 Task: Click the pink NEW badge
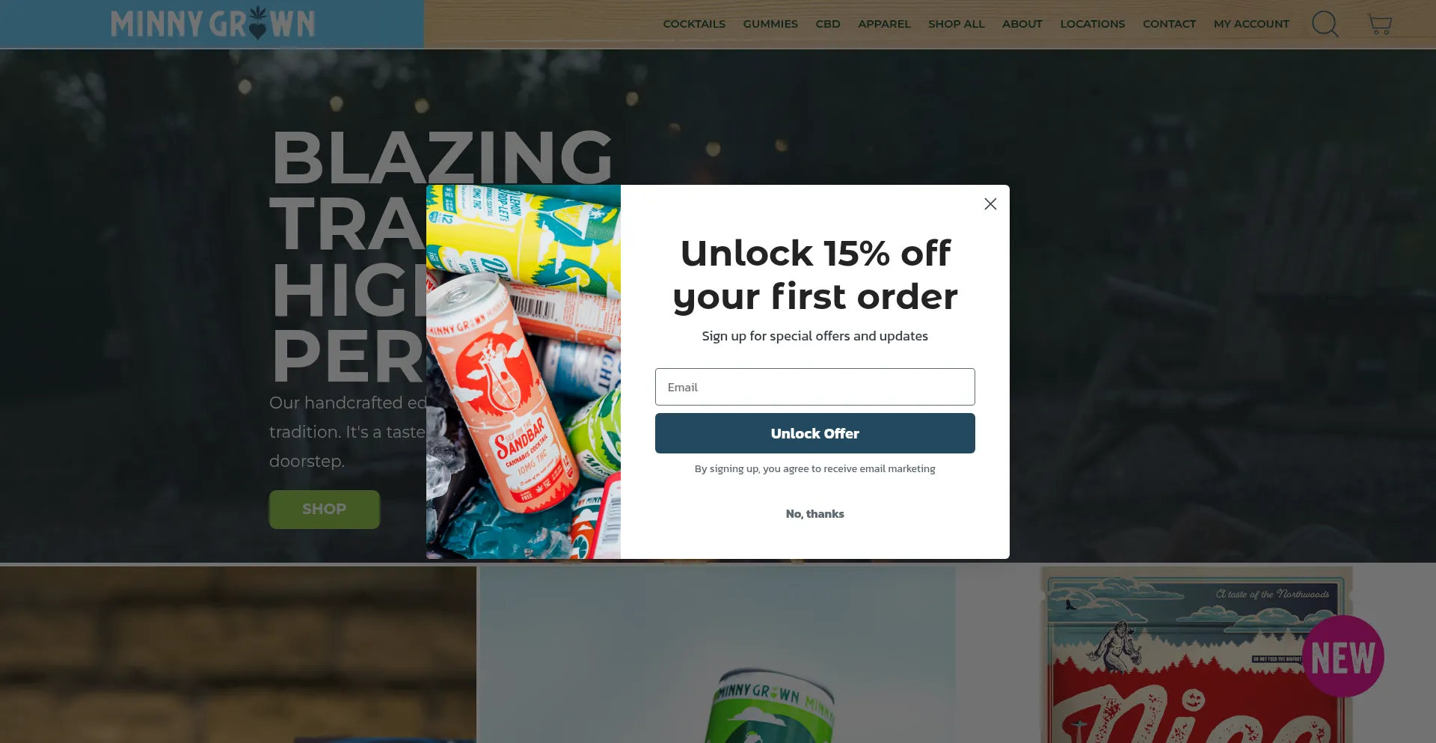coord(1343,657)
